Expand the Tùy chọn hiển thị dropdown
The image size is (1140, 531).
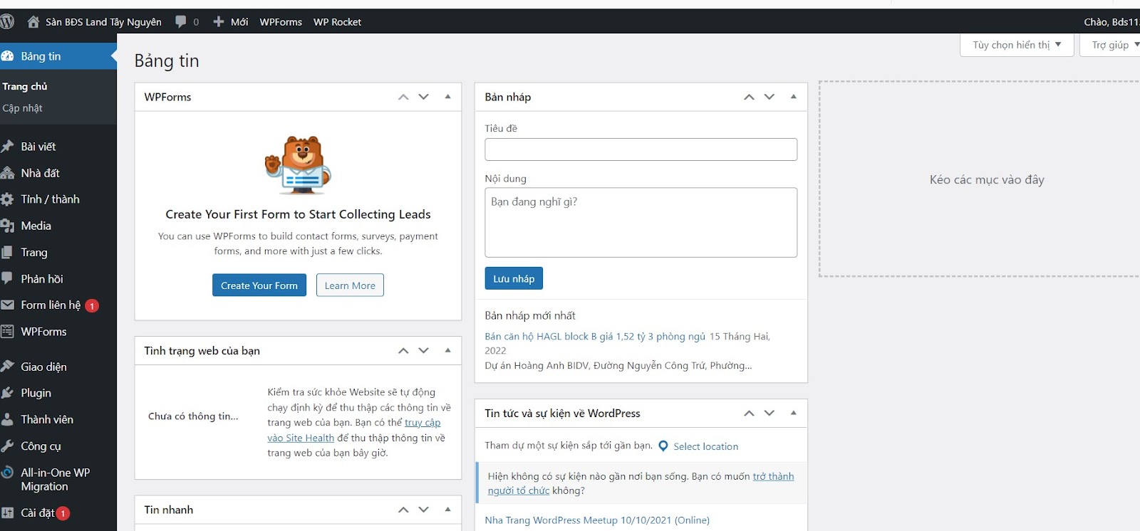[x=1017, y=45]
